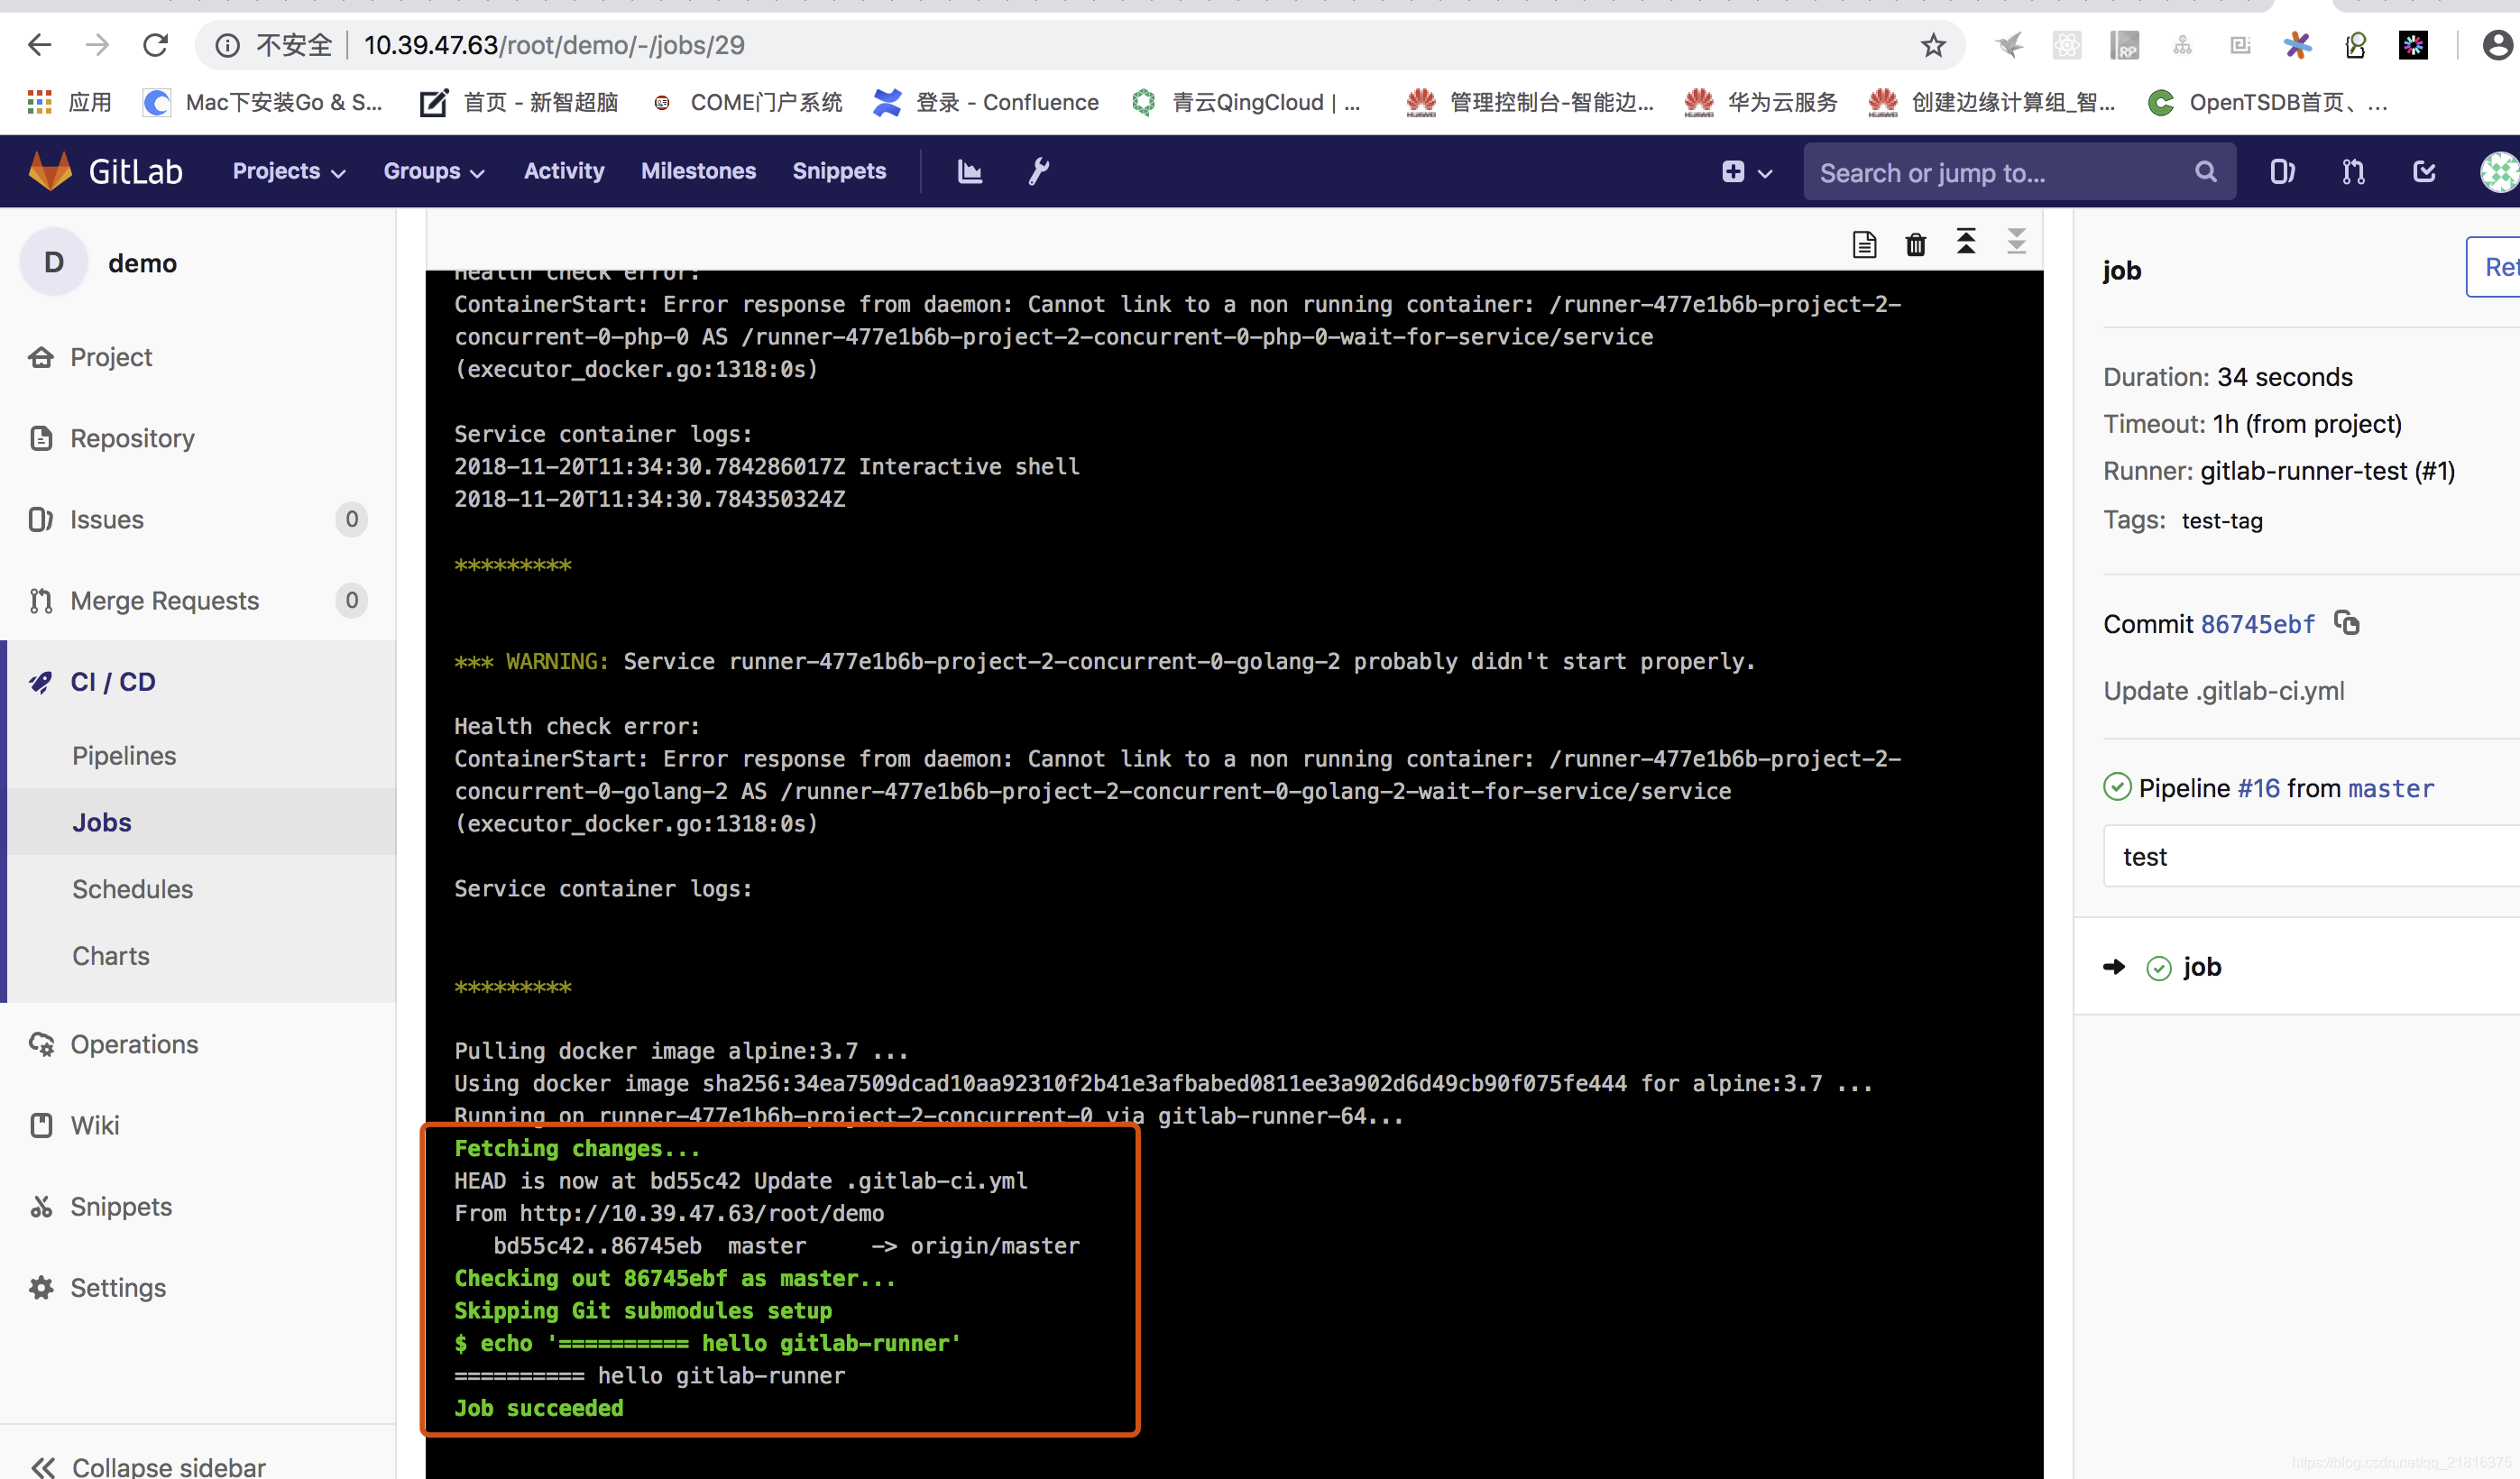Click the GitLab home logo icon
This screenshot has height=1479, width=2520.
point(53,170)
